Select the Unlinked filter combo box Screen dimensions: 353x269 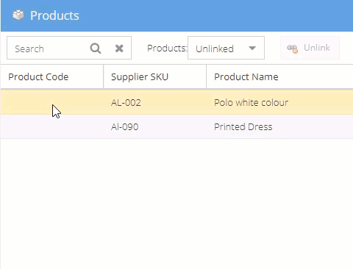pyautogui.click(x=226, y=48)
